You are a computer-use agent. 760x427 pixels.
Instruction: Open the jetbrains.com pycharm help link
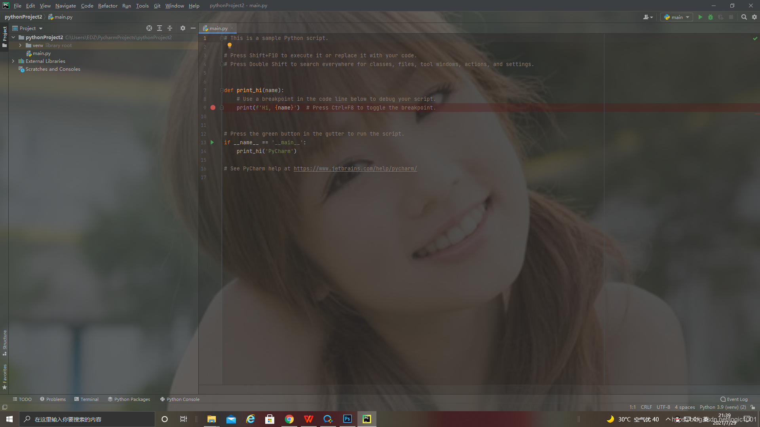(355, 169)
